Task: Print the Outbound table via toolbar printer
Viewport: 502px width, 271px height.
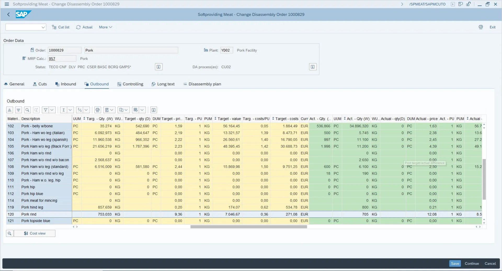Action: click(x=98, y=110)
